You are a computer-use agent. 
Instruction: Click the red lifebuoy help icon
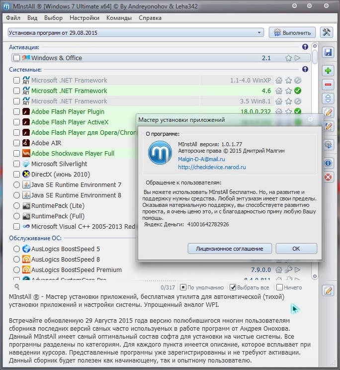click(328, 177)
